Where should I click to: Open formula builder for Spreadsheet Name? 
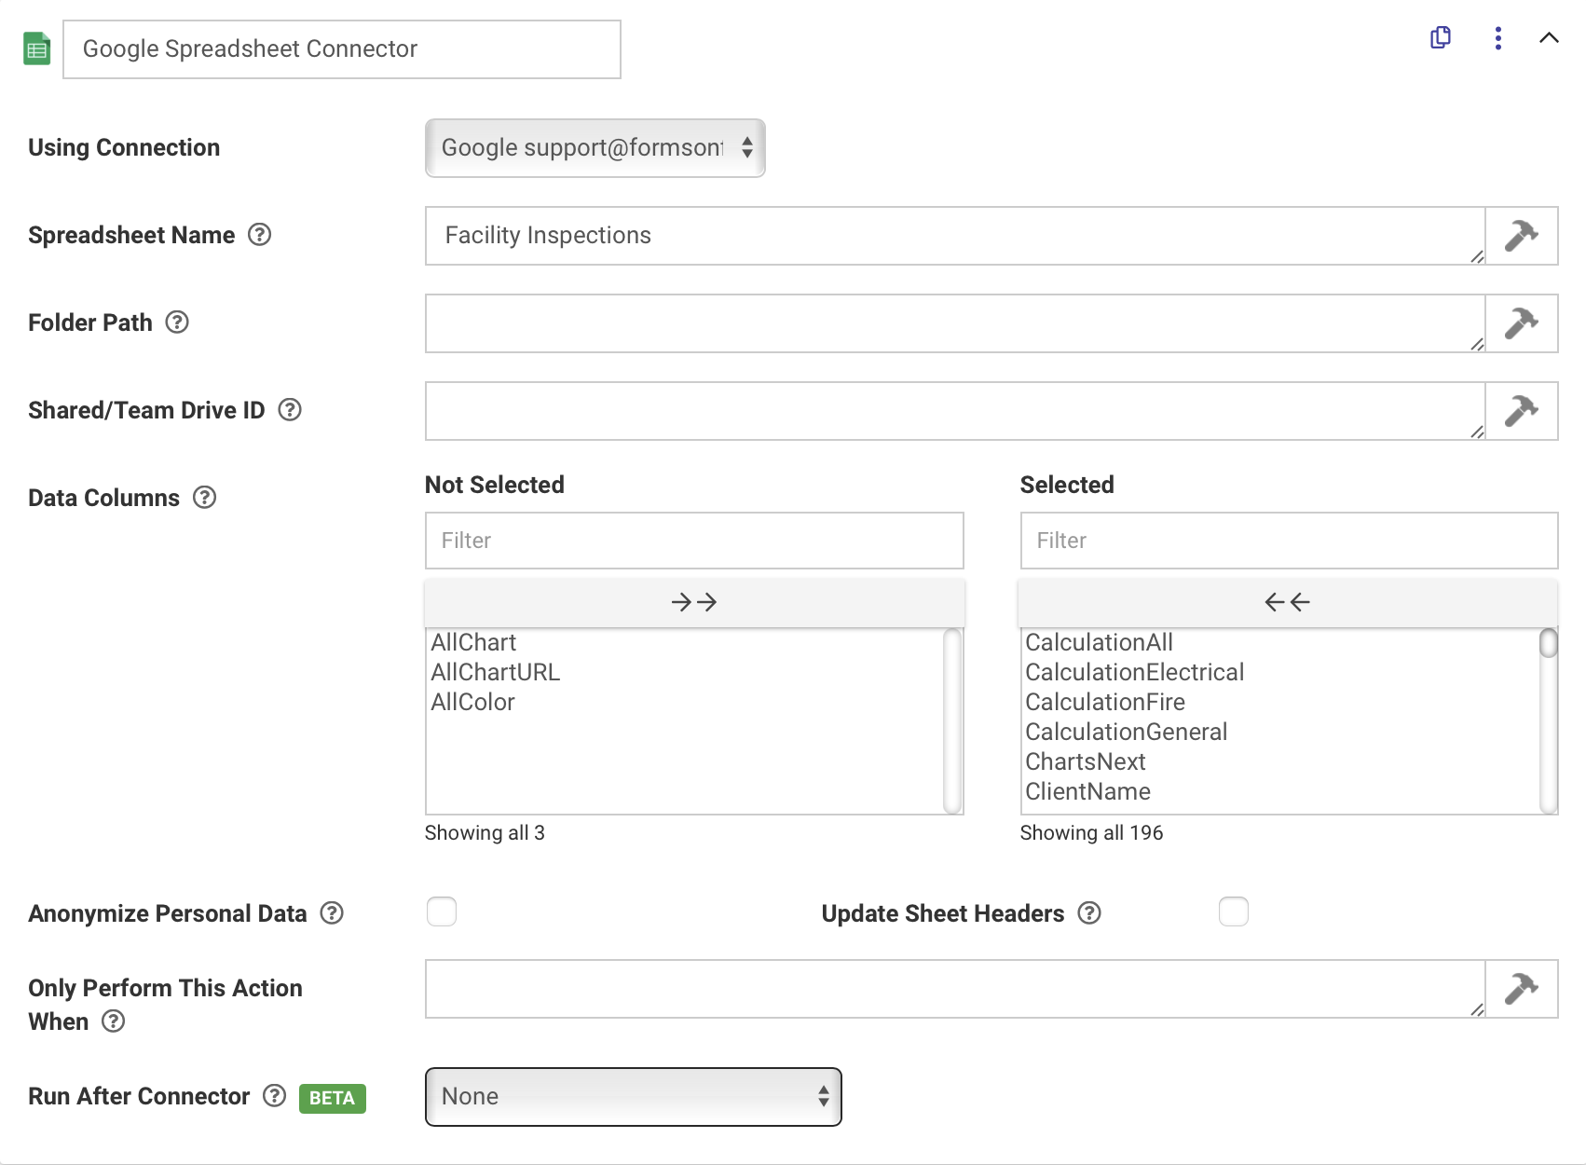[x=1521, y=236]
